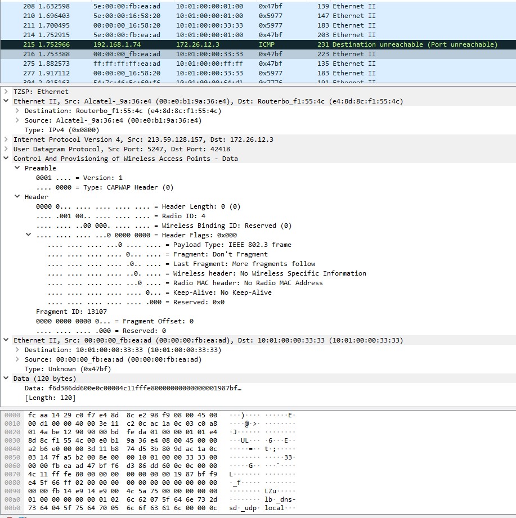This screenshot has width=516, height=518.
Task: Expand the Source Alcatel-_9a:36:e4 field
Action: [x=16, y=120]
